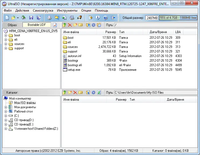Screen dimensions: 200x155
Task: Select the HRM_CENA_X86FREE_EN-US_DV5 root node
Action: pyautogui.click(x=33, y=31)
